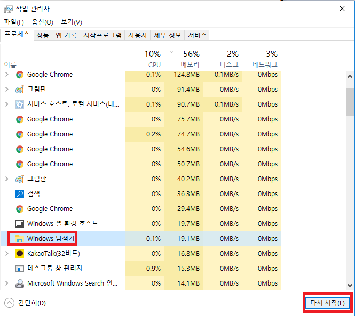
Task: Switch to the 성능 tab
Action: coord(43,35)
